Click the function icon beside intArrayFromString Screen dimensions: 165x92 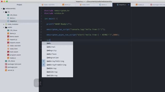point(44,65)
